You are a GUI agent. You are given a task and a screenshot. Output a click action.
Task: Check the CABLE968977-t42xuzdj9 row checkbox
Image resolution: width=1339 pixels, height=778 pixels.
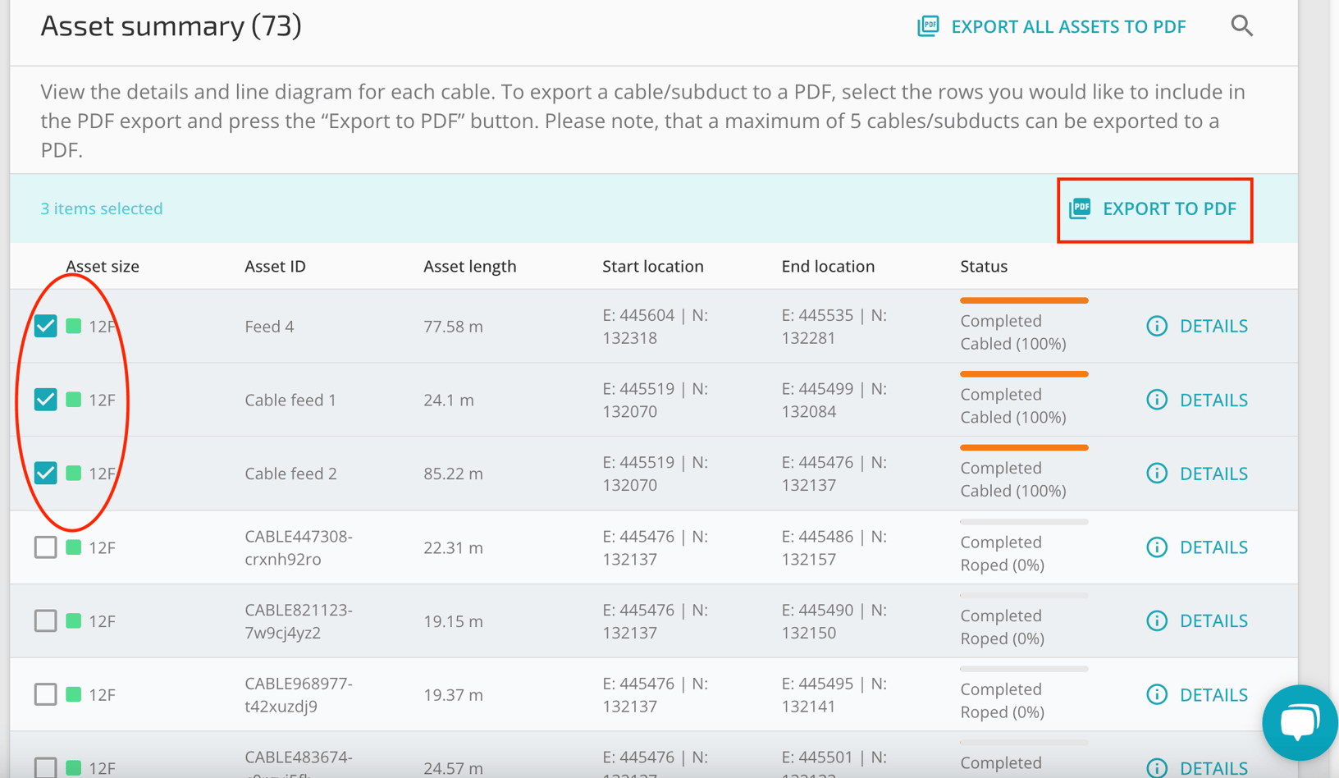[46, 694]
